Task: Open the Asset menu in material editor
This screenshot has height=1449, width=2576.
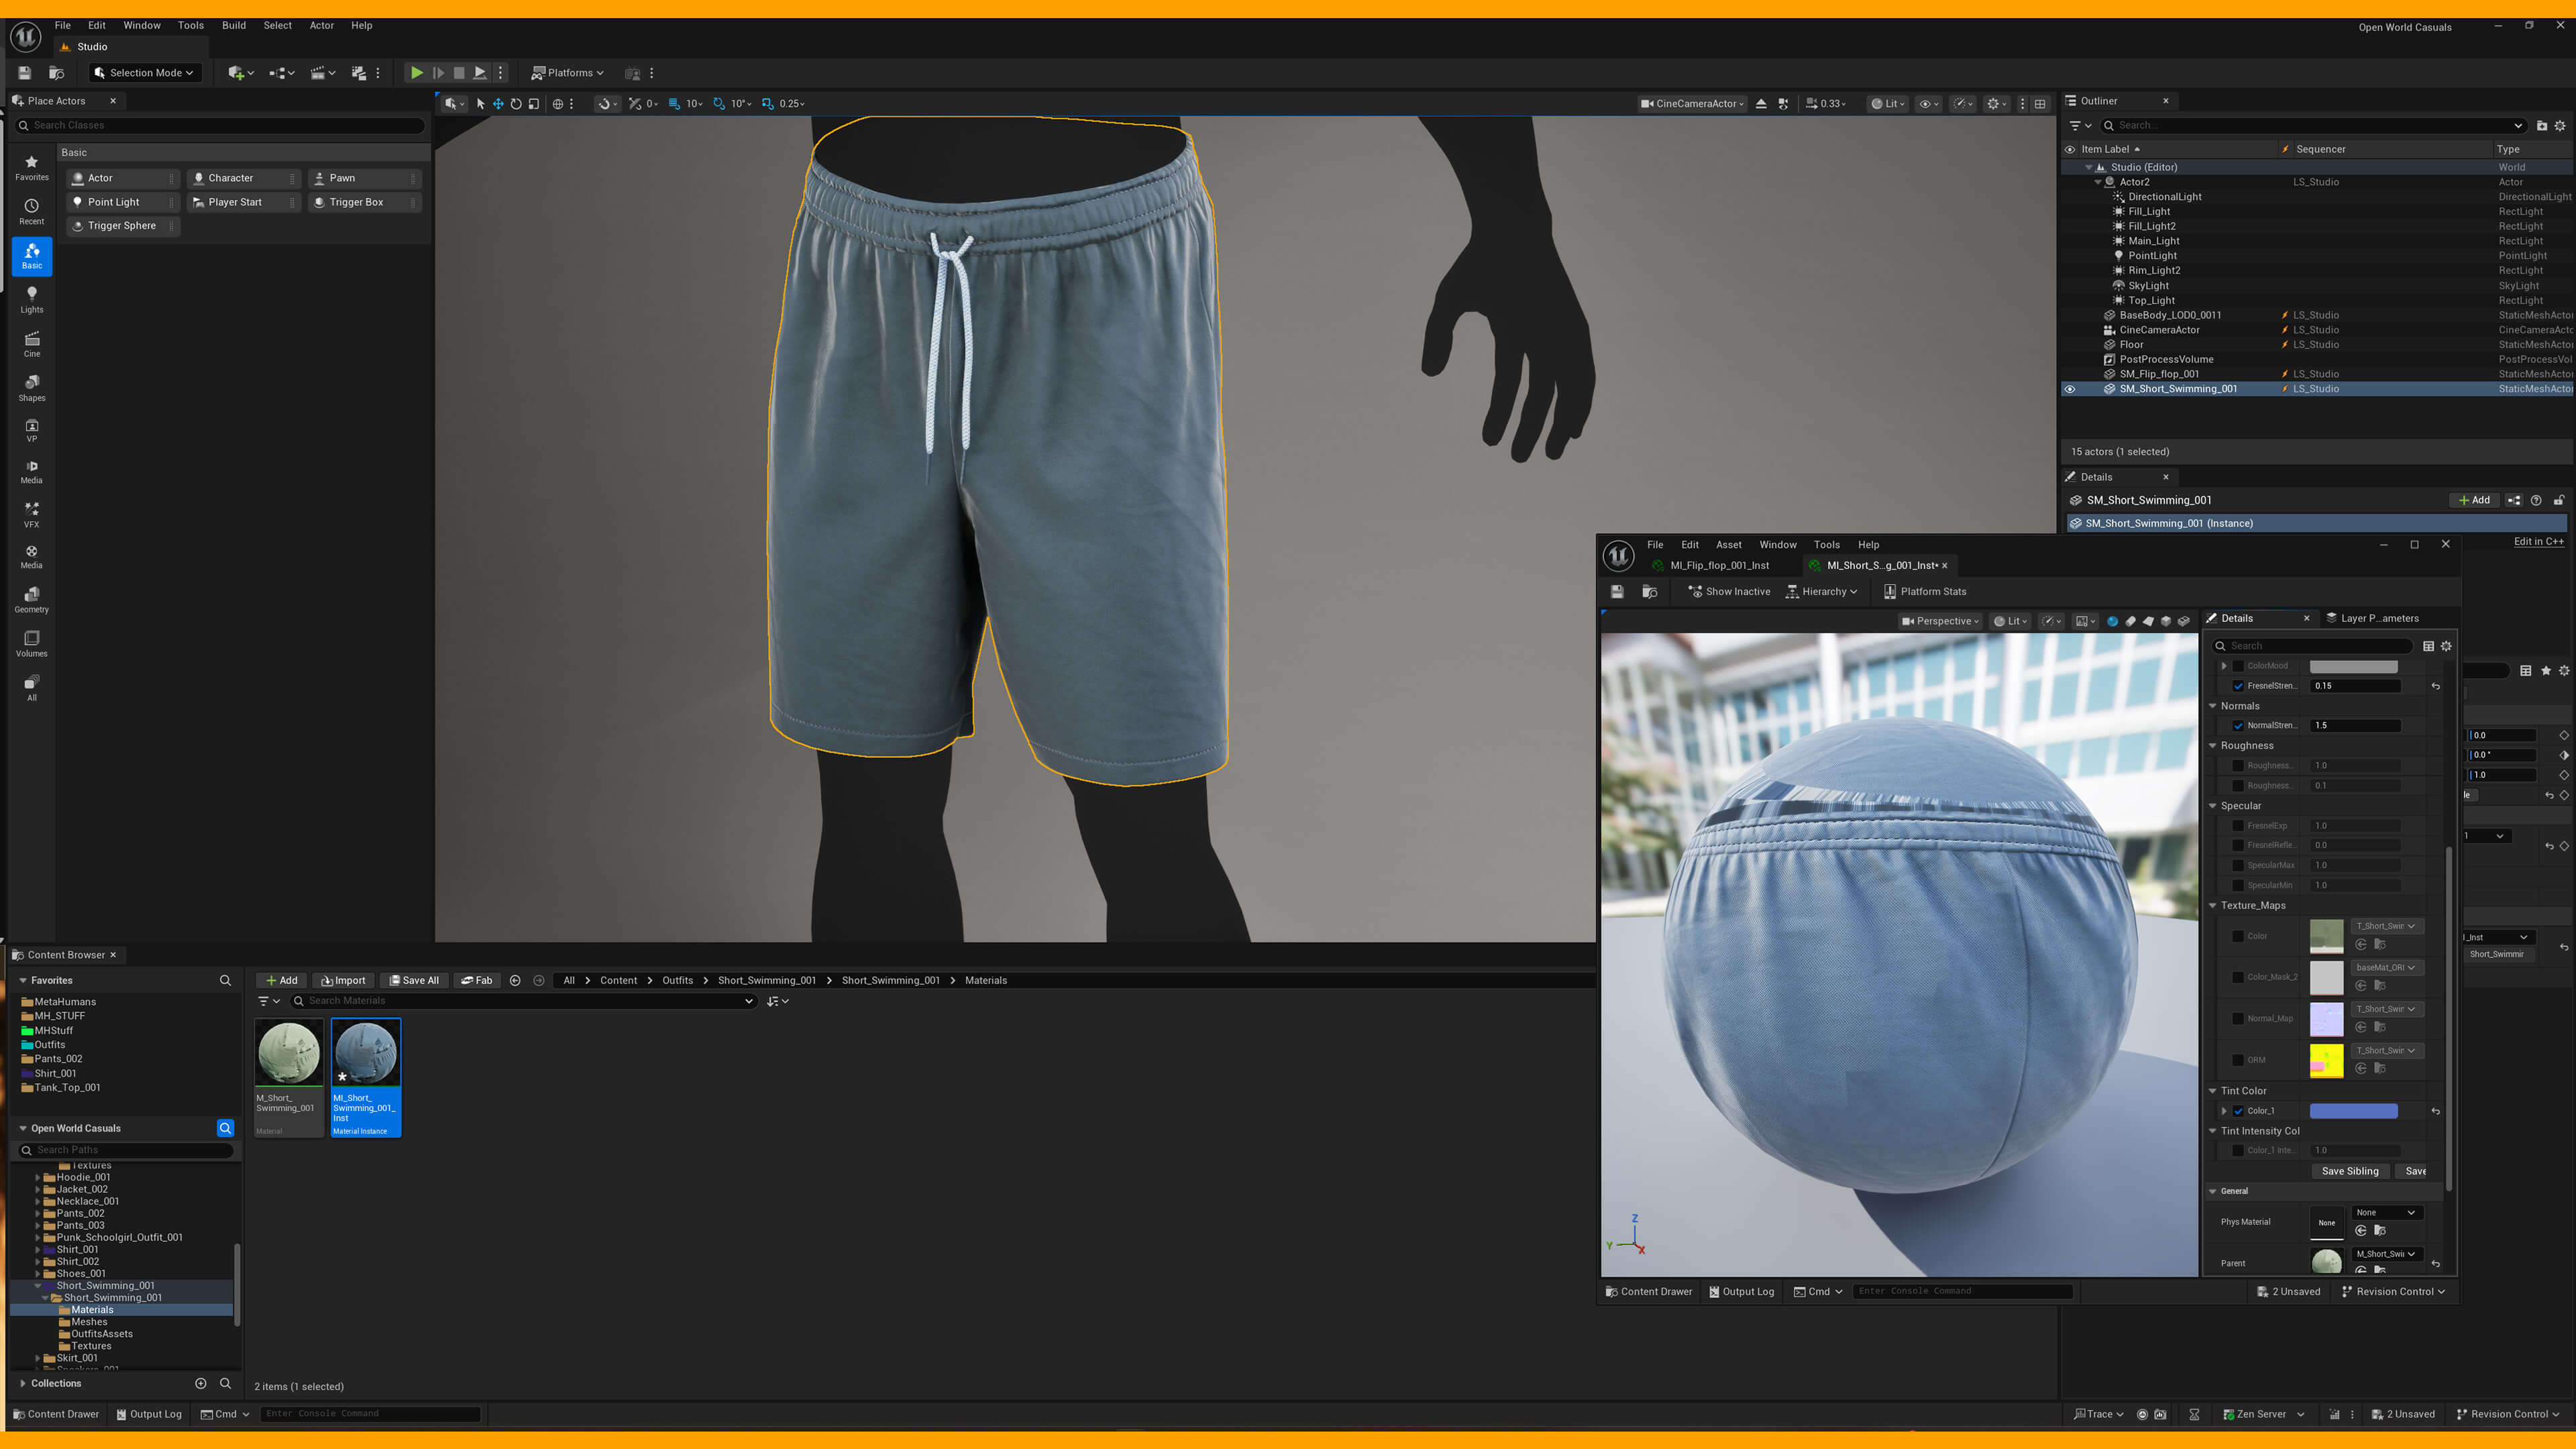Action: point(1729,545)
